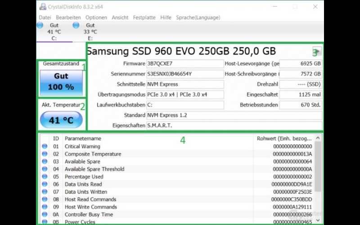Click the CrystalDiskInfo app icon in title bar

pos(43,7)
